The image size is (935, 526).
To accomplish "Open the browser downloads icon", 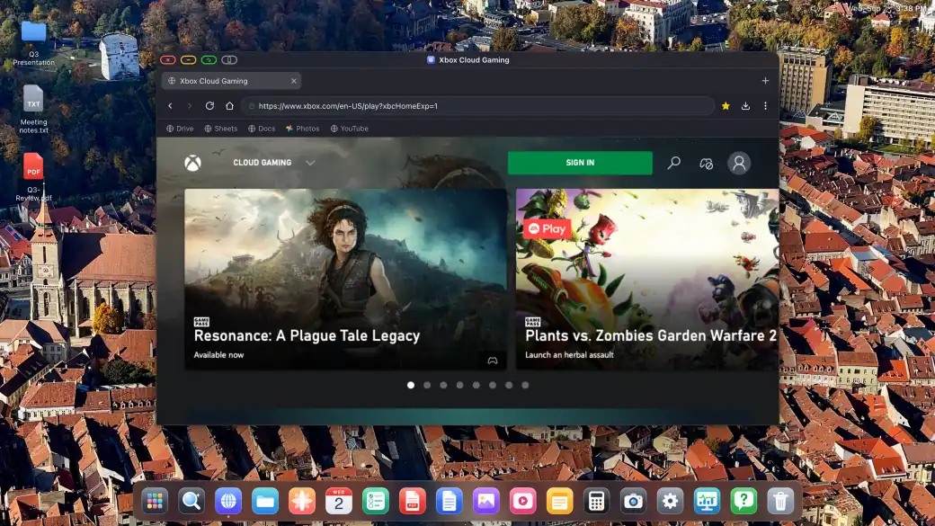I will click(745, 105).
